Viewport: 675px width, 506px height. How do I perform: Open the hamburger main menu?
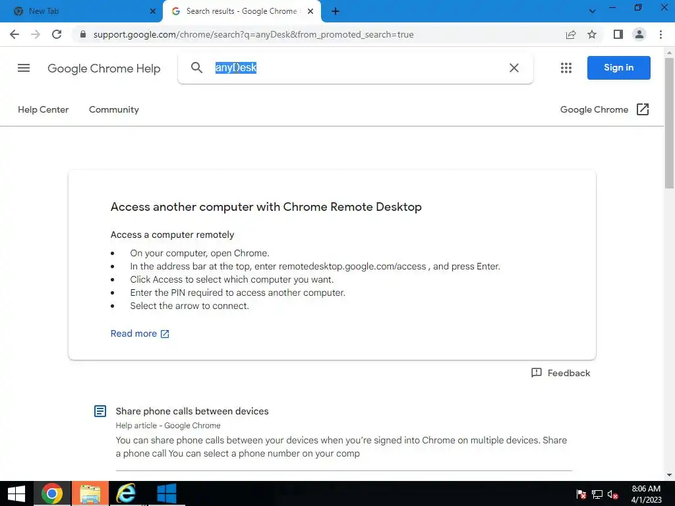coord(24,68)
